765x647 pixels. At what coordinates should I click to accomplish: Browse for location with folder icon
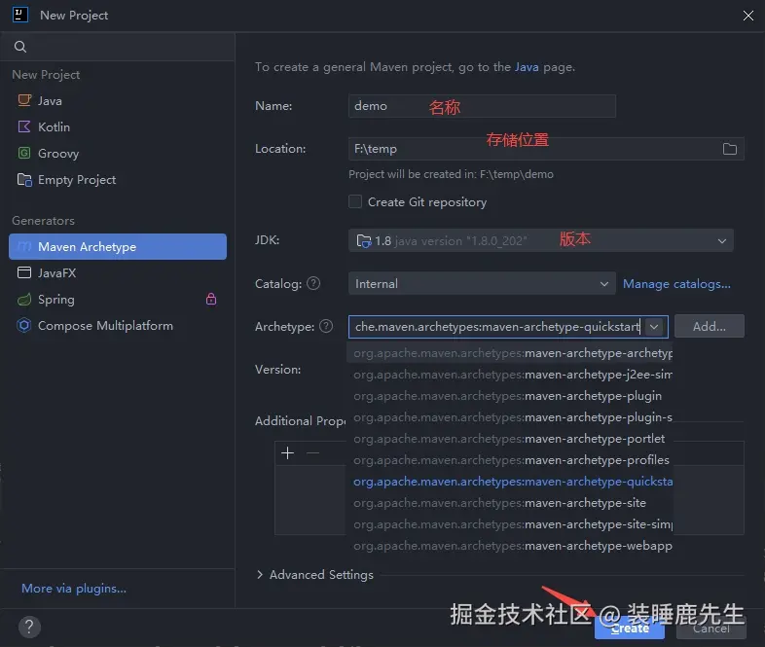point(729,149)
